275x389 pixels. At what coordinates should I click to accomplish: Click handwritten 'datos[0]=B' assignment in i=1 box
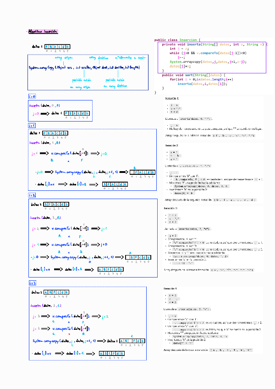78,184
